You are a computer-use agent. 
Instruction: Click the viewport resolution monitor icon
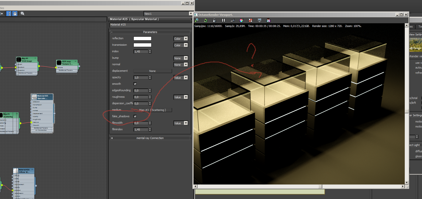coord(259,20)
